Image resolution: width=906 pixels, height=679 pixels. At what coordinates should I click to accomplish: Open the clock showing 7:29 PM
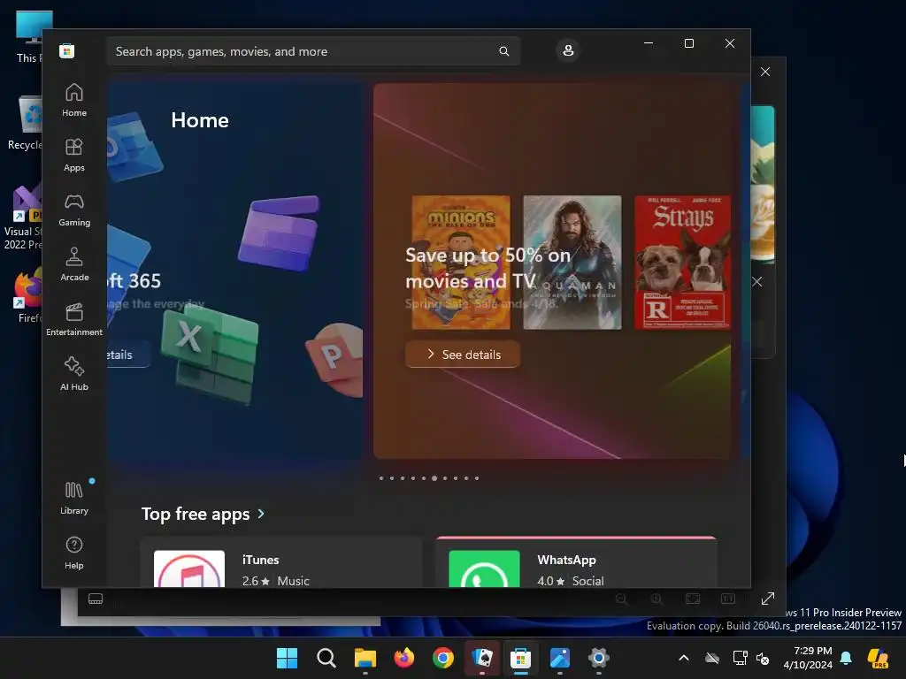(x=808, y=658)
